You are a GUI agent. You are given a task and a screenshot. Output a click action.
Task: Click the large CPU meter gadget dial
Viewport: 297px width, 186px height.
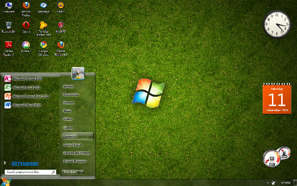[x=271, y=158]
